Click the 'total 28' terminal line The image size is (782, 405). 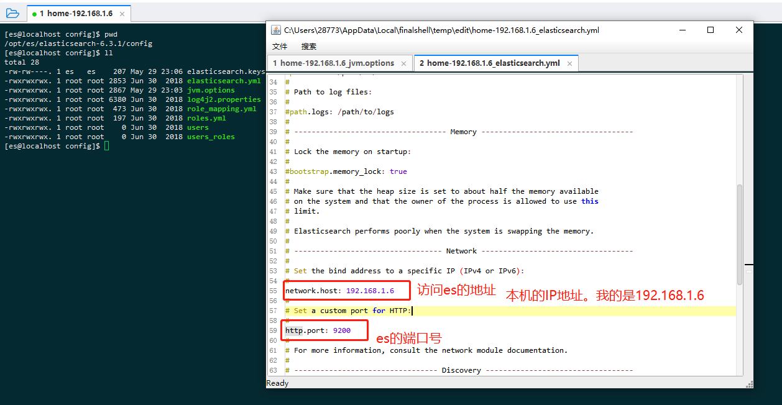pyautogui.click(x=22, y=62)
